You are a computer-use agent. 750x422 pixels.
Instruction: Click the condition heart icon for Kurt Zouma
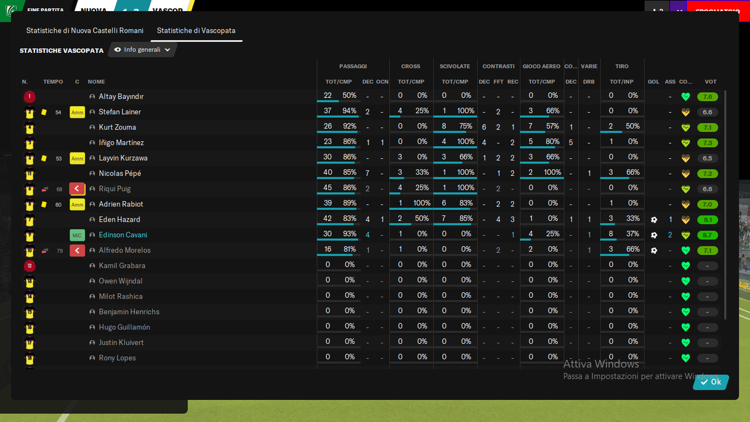pos(686,127)
